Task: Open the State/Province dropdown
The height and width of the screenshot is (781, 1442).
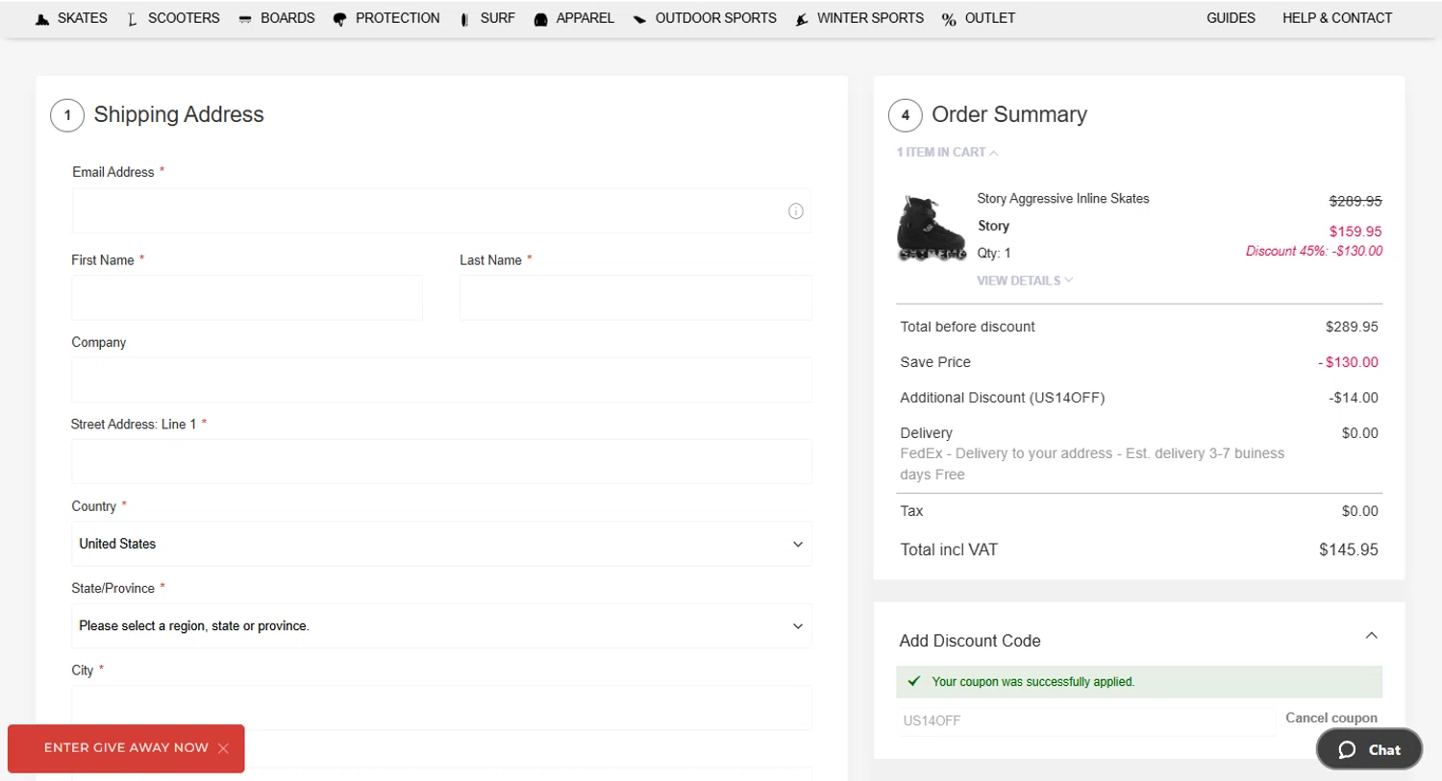Action: click(441, 626)
